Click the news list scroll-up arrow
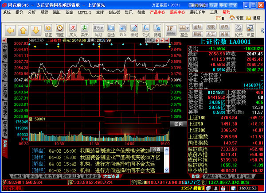266x193 pixels. click(167, 150)
